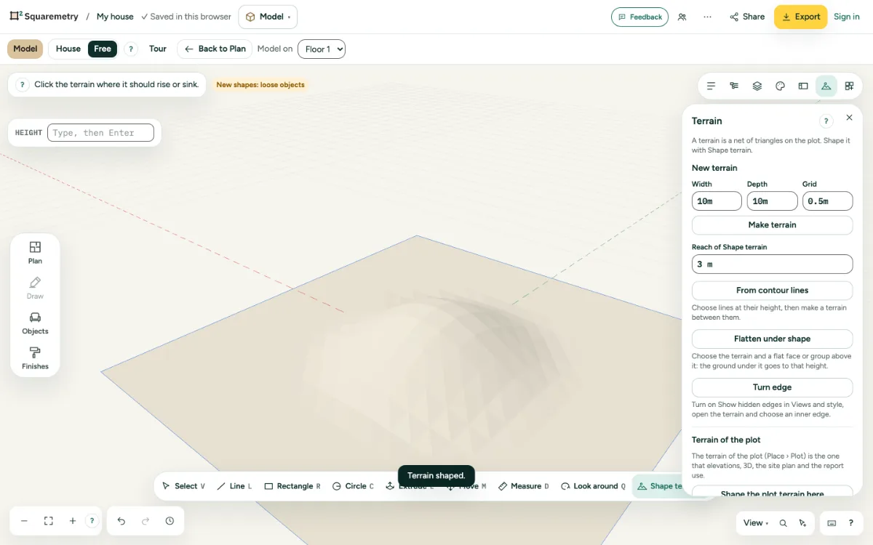Click the Feedback button
The height and width of the screenshot is (545, 873).
click(x=639, y=17)
